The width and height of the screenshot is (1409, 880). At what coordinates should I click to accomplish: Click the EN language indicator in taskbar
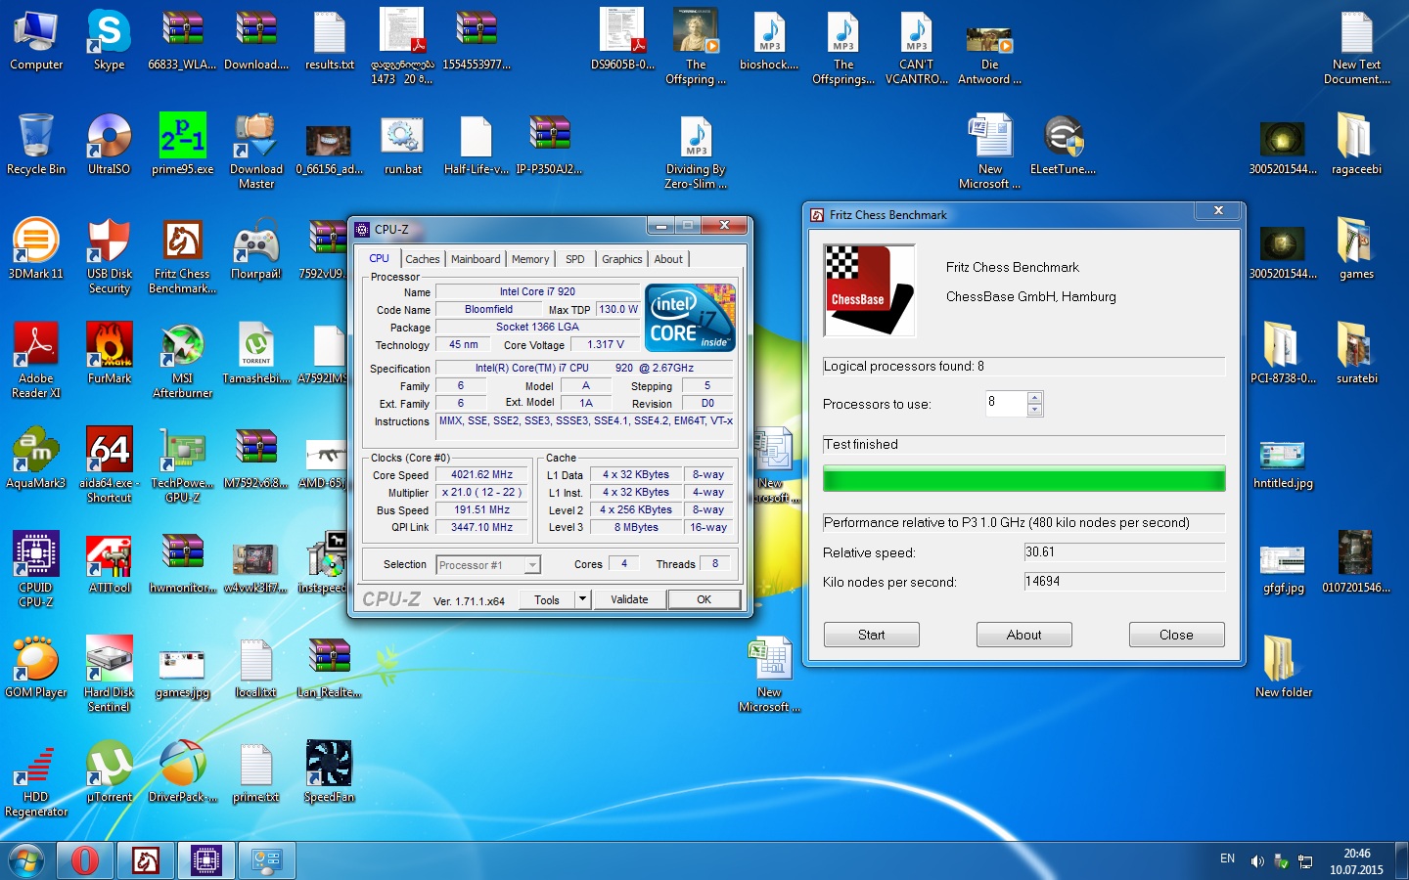tap(1227, 858)
